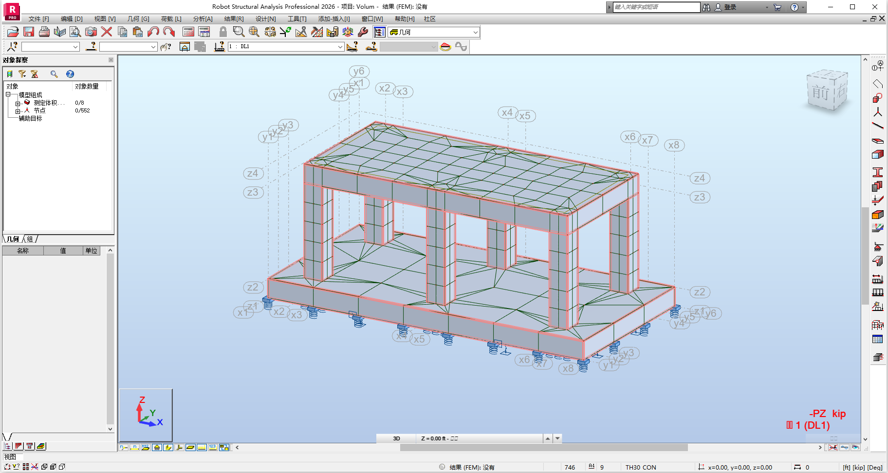
Task: Select the 对象数量 column header
Action: point(87,86)
